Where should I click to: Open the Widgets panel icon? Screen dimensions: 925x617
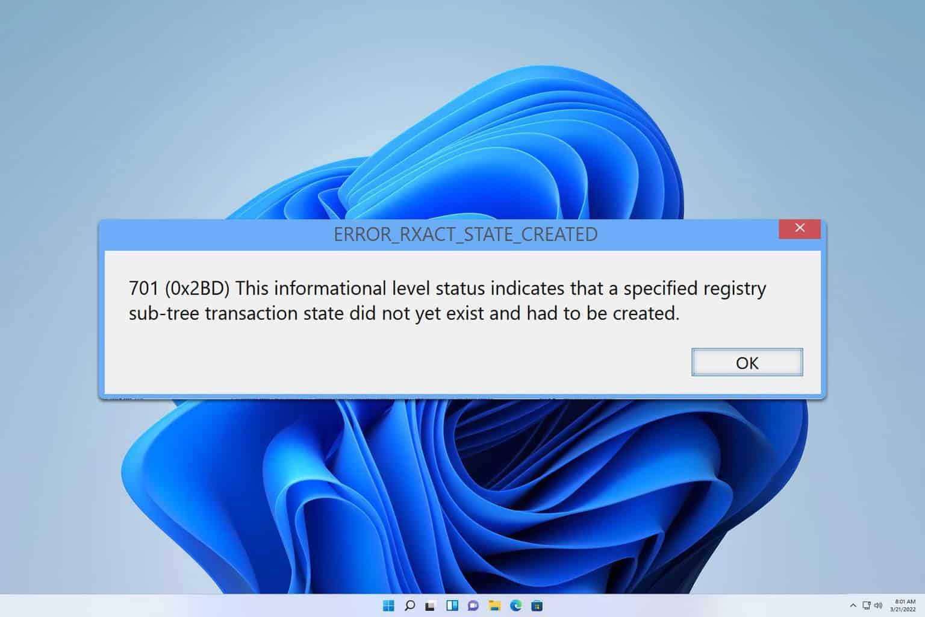452,606
